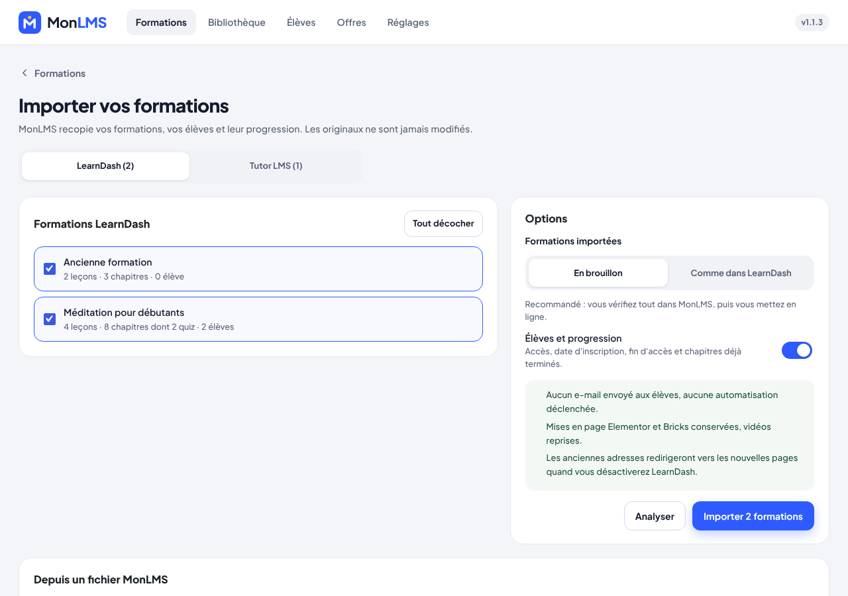Click the Options panel heading

(x=546, y=219)
